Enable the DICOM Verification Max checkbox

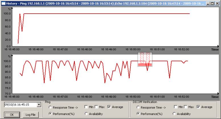pos(186,107)
